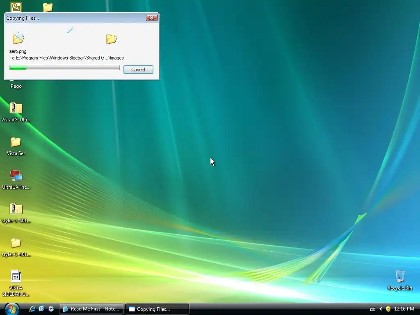Click the keyboard icon in system tray
Screen dimensions: 420x315
pyautogui.click(x=372, y=309)
